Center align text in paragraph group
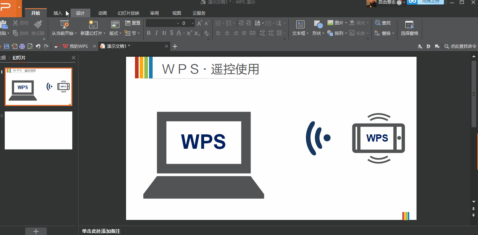This screenshot has width=478, height=235. tap(227, 33)
